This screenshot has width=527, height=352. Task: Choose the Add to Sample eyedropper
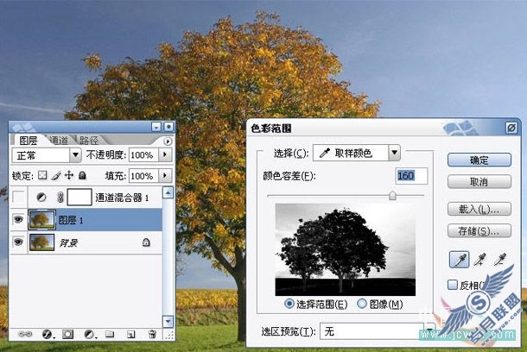[x=480, y=260]
